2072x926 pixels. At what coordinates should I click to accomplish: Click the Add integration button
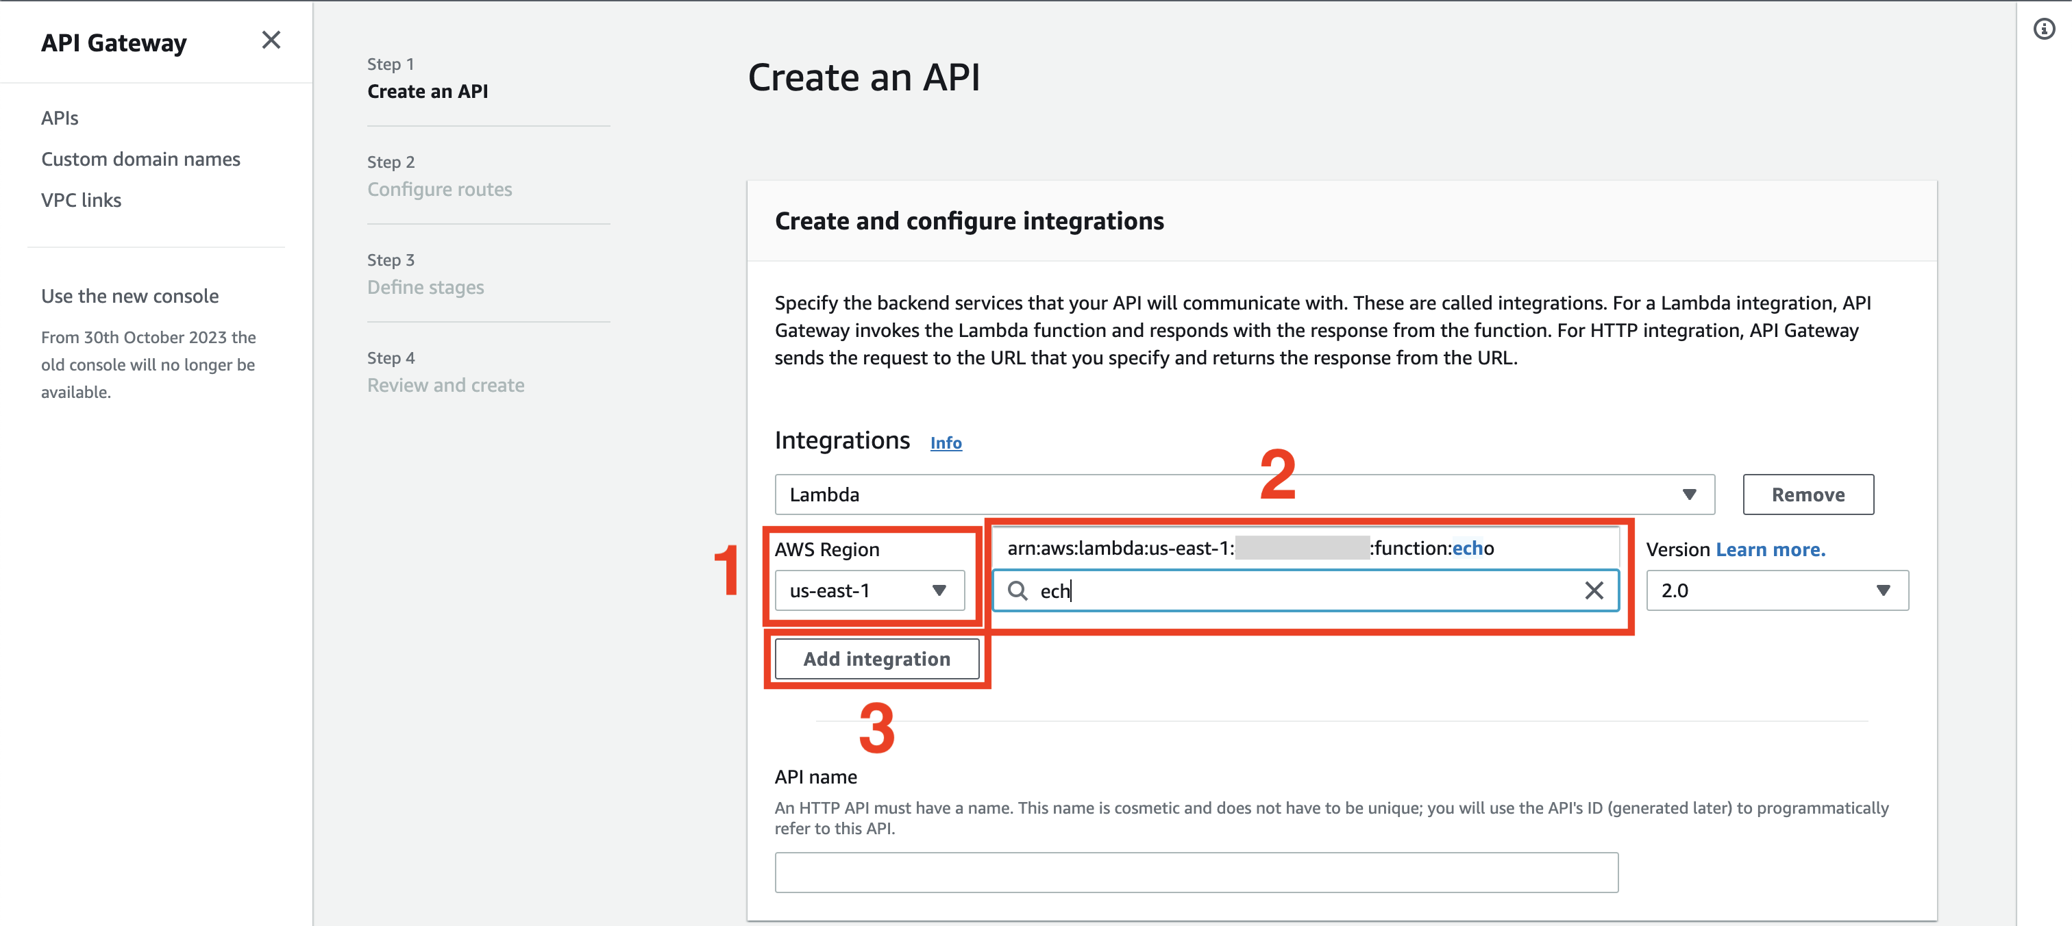click(876, 658)
